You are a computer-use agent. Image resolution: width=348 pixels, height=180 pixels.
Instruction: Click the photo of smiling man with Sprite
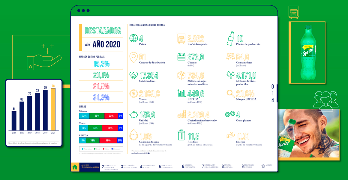tap(309, 133)
